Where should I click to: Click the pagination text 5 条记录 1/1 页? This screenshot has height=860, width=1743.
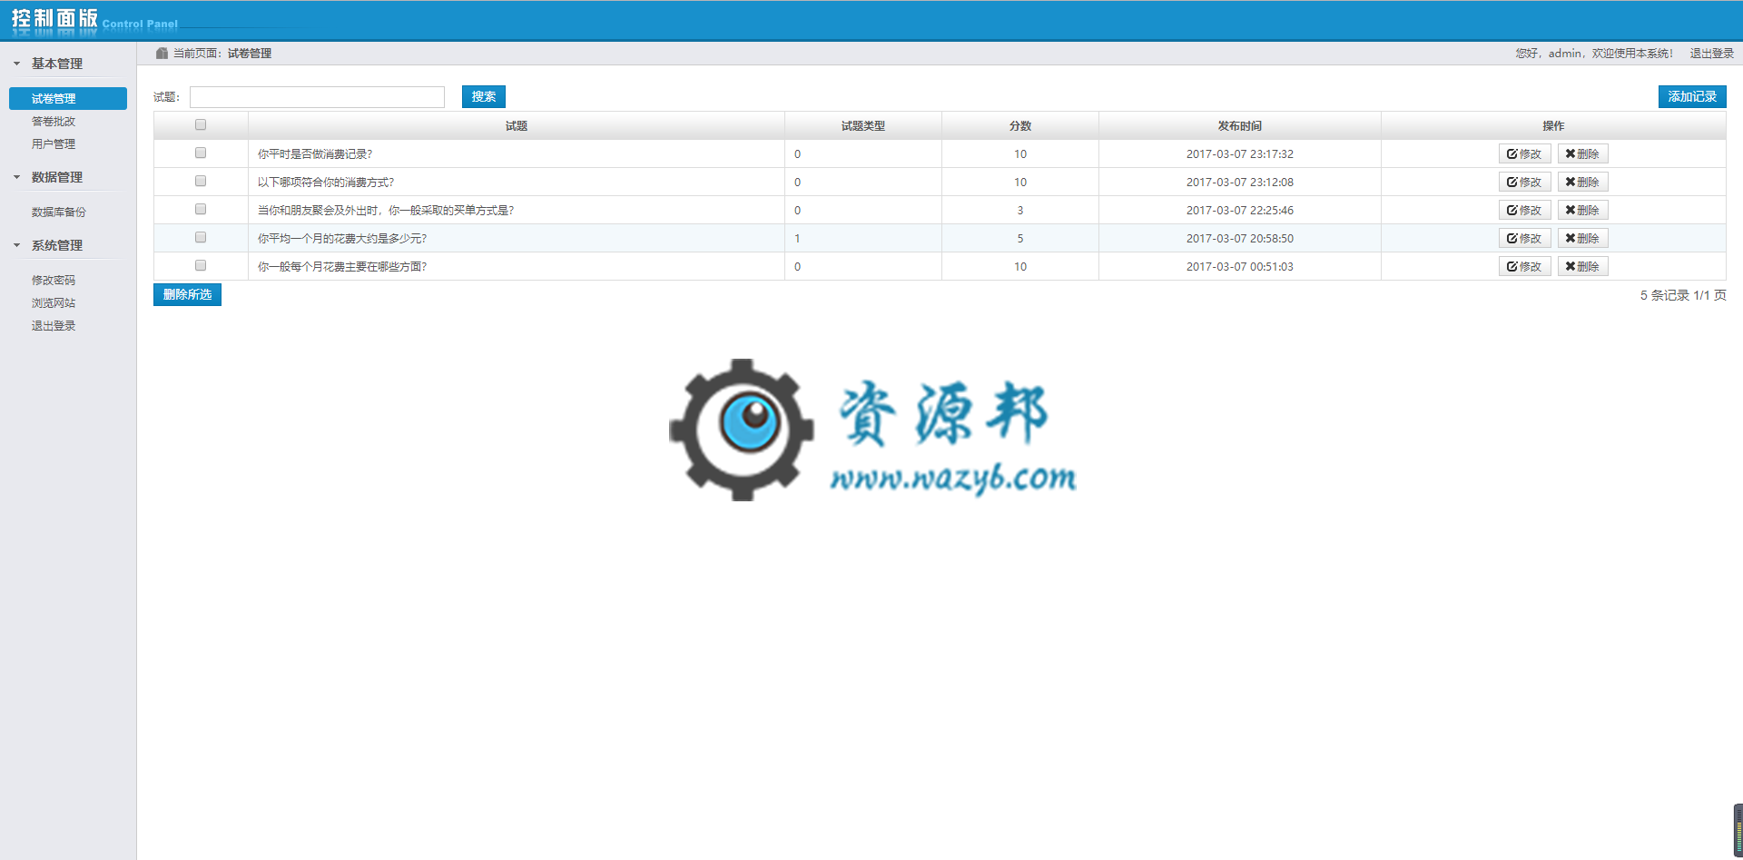point(1683,296)
